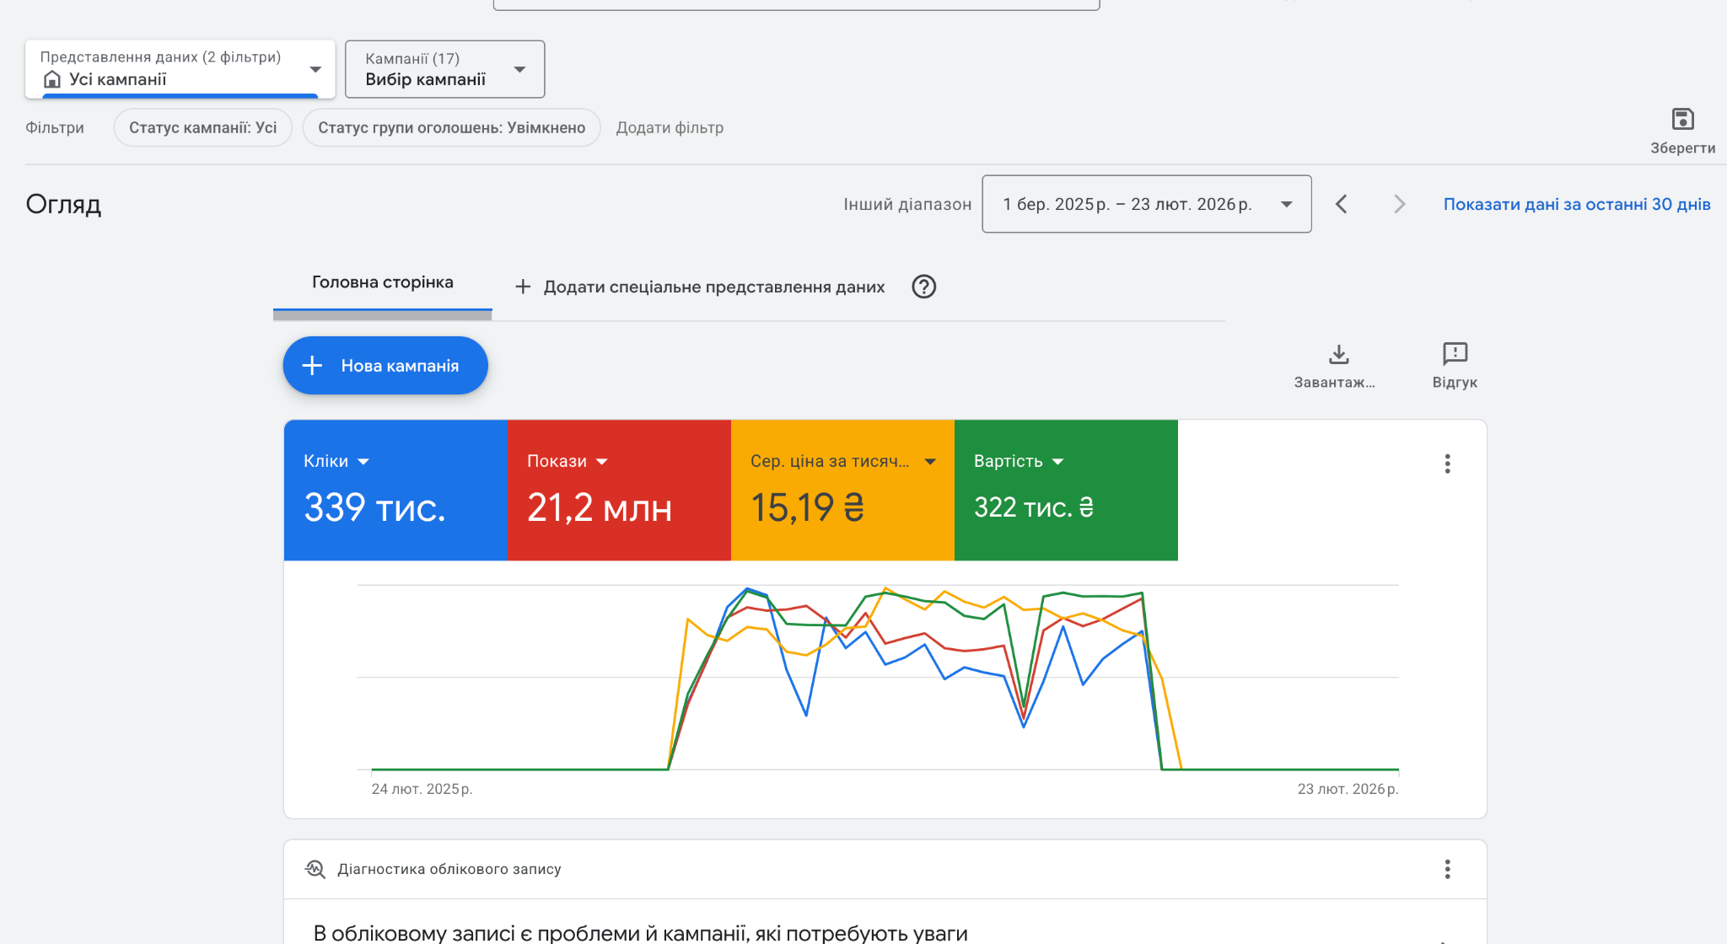Click the help question mark icon

(x=923, y=287)
